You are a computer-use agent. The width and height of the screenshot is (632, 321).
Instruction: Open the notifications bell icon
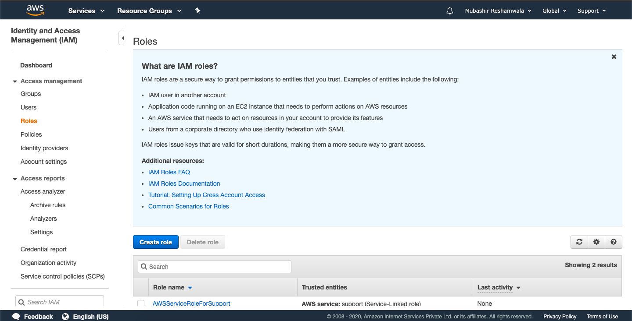click(449, 11)
